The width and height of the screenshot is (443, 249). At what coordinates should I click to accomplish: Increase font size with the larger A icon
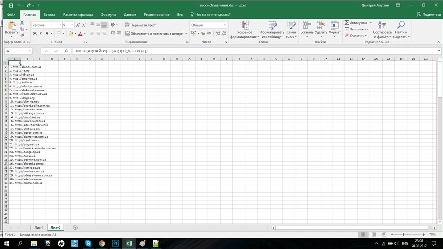pyautogui.click(x=78, y=25)
